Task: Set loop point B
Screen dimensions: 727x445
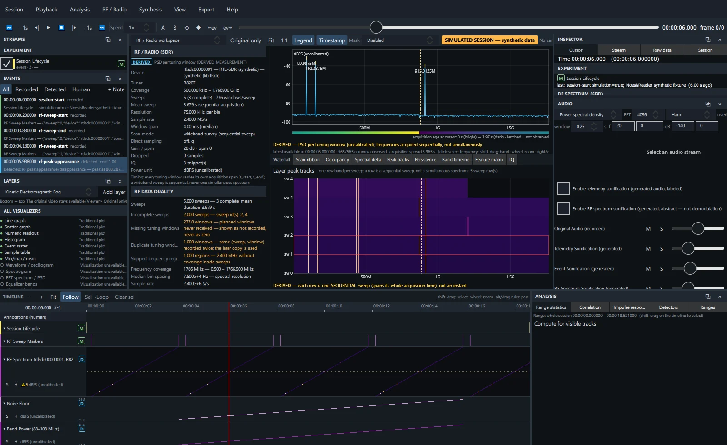Action: (175, 28)
